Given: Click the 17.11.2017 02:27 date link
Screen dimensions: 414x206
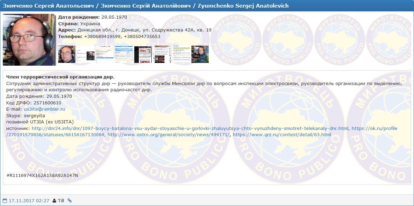Looking at the screenshot, I should click(x=29, y=200).
